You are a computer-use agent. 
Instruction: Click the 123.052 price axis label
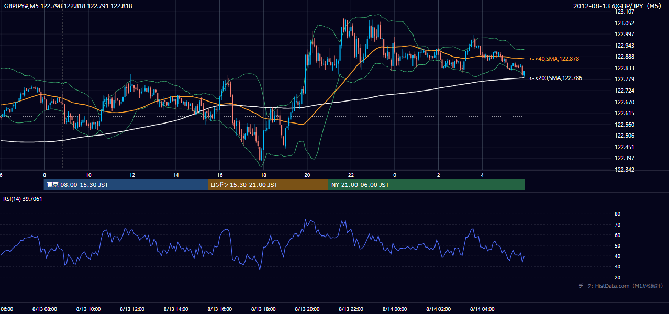pos(624,23)
